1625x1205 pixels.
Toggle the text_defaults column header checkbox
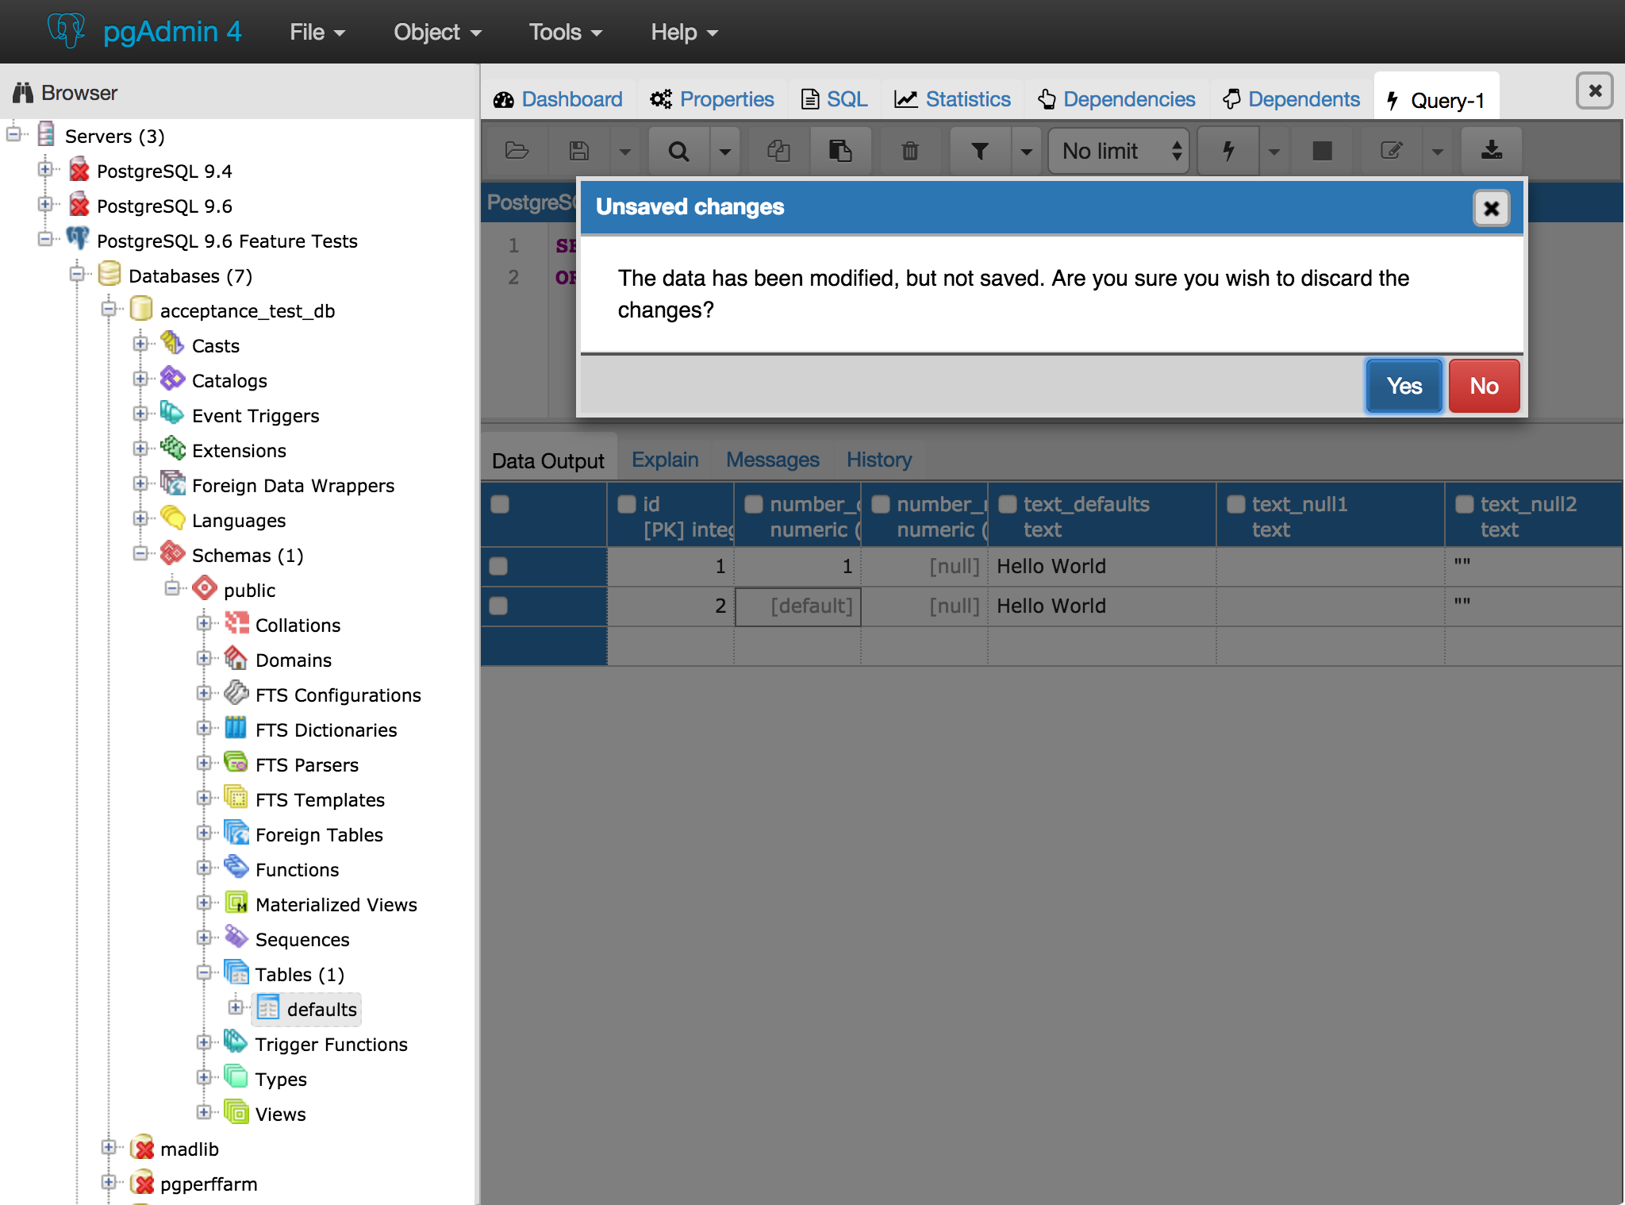click(1008, 504)
